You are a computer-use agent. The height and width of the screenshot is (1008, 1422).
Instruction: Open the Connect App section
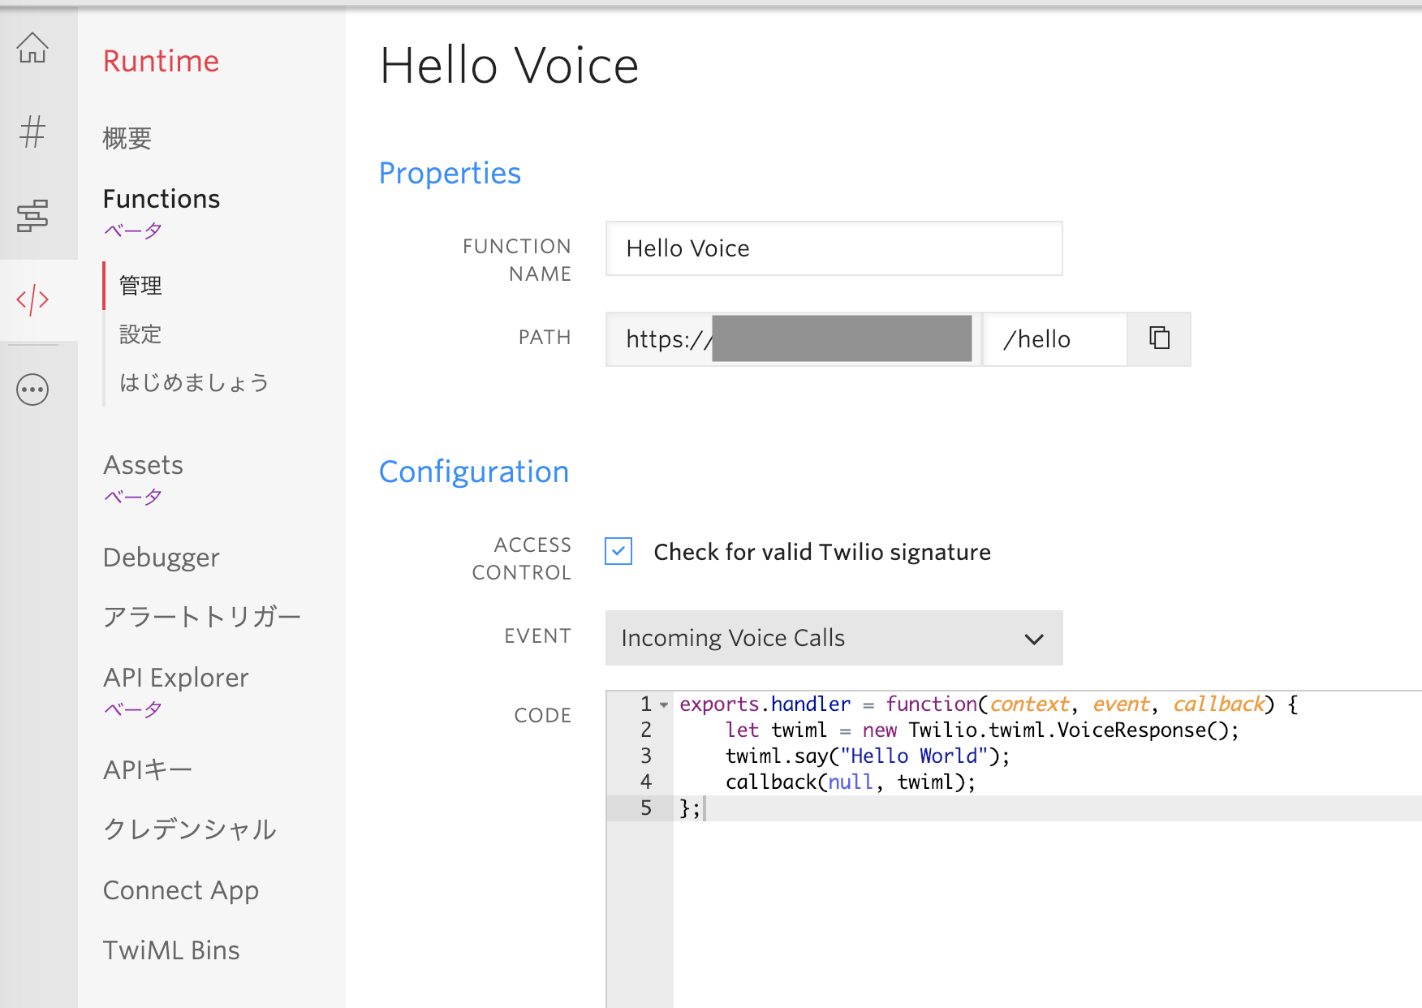pyautogui.click(x=180, y=890)
